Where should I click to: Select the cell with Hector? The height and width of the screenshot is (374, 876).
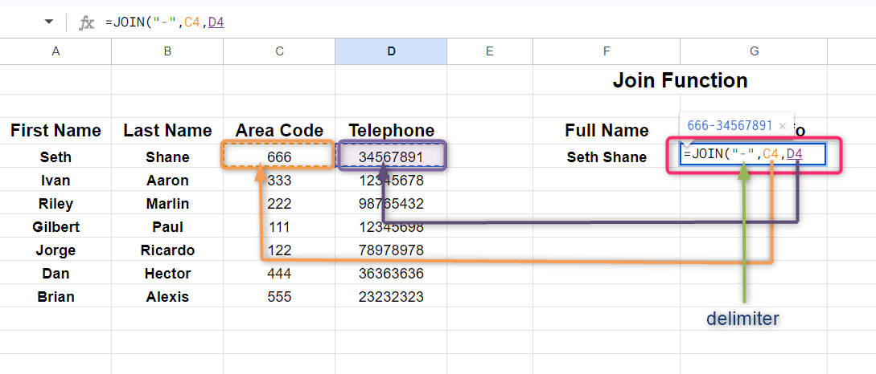point(167,274)
